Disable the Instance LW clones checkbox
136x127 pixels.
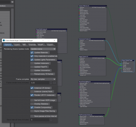(32, 88)
